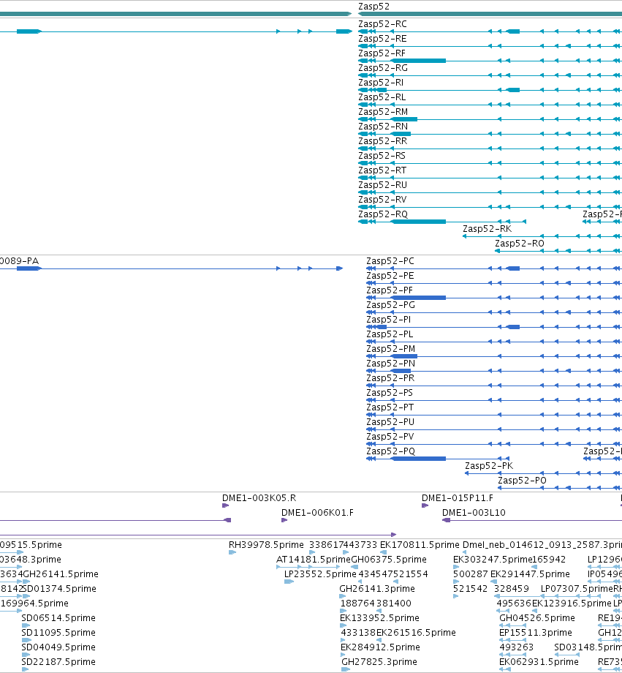
Task: Click the DME1-015P11.F clone label
Action: tap(458, 498)
